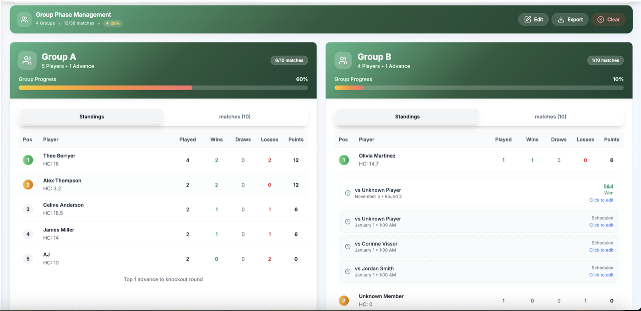
Task: Click 'HC: 3.2' under Alex Thompson
Action: [x=52, y=188]
